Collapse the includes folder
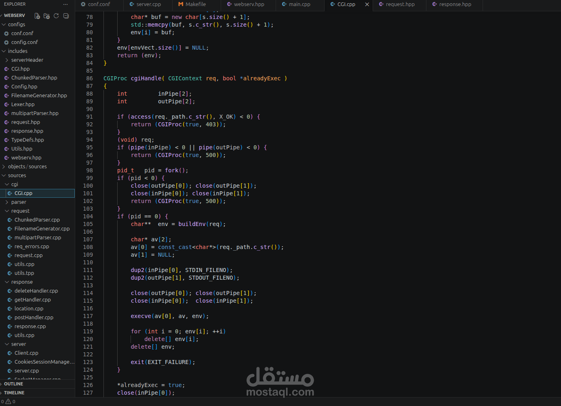 coord(17,51)
